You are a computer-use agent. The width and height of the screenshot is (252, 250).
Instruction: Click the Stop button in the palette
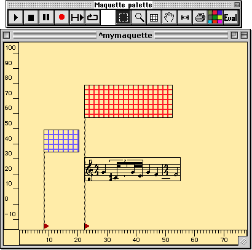coord(31,18)
